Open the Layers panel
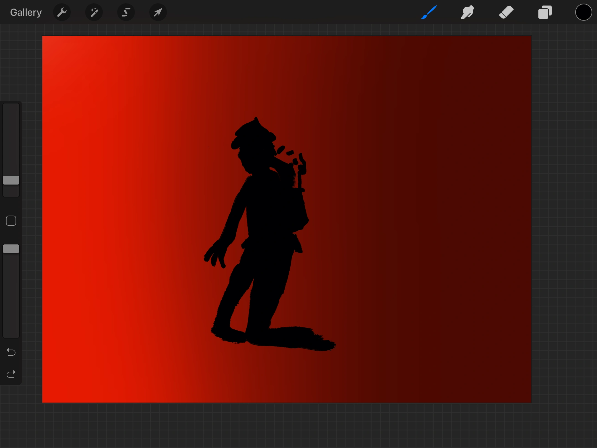597x448 pixels. coord(545,12)
